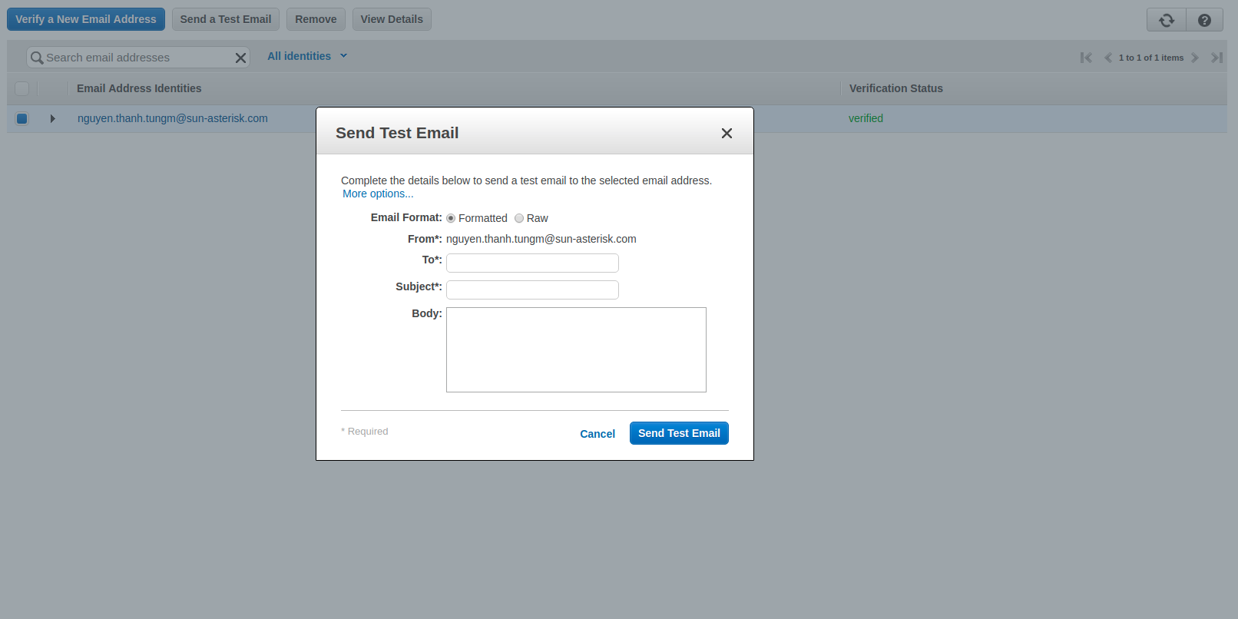The image size is (1238, 619).
Task: Toggle the select-all header checkbox
Action: [22, 88]
